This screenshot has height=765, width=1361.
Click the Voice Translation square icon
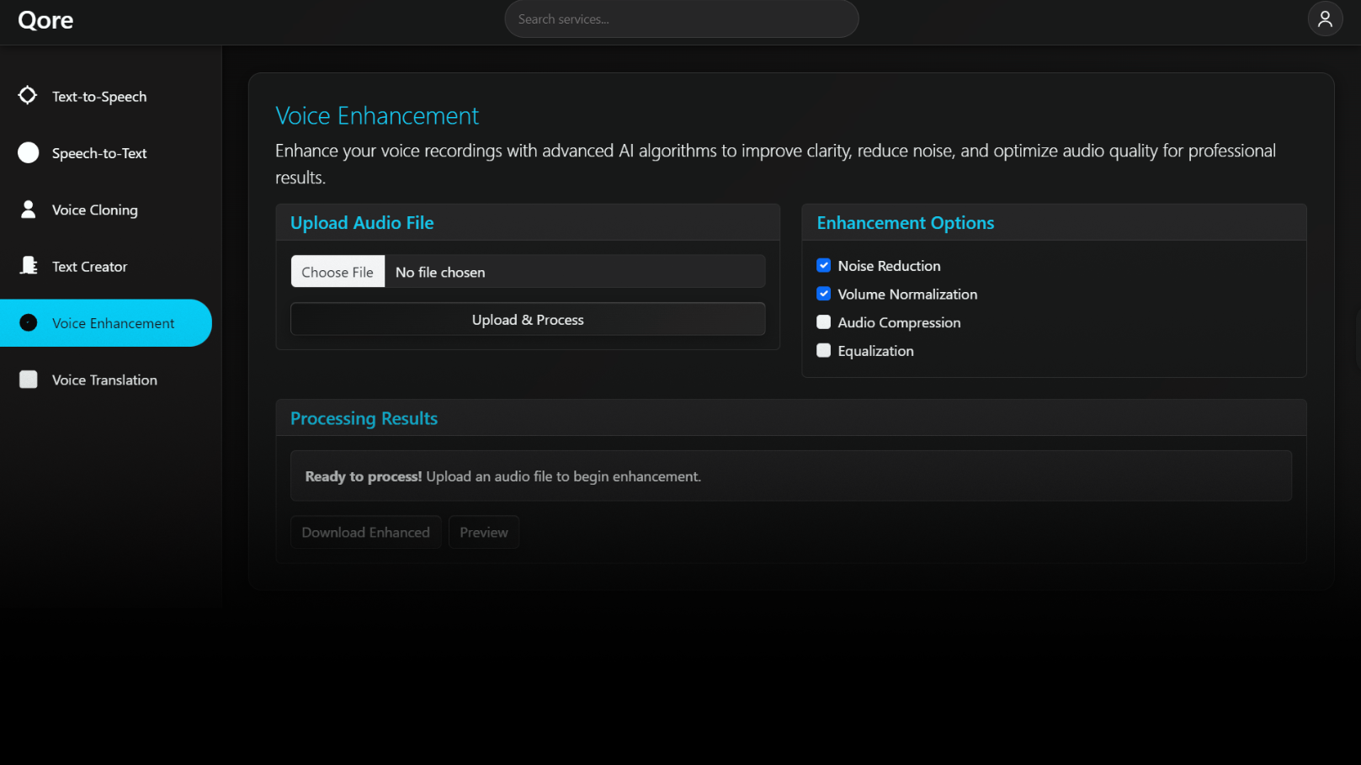click(29, 380)
